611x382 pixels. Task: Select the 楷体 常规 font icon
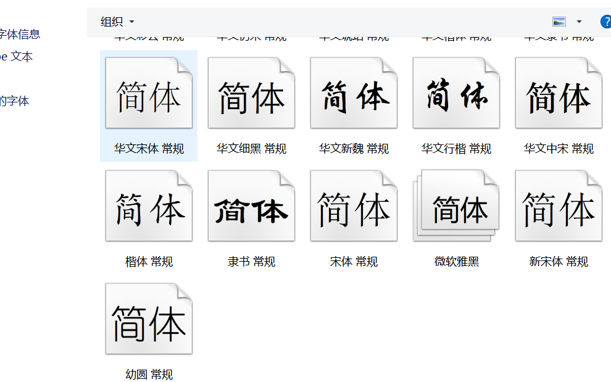[x=149, y=206]
